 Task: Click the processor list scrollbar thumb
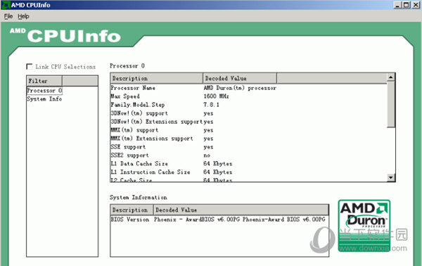[391, 104]
